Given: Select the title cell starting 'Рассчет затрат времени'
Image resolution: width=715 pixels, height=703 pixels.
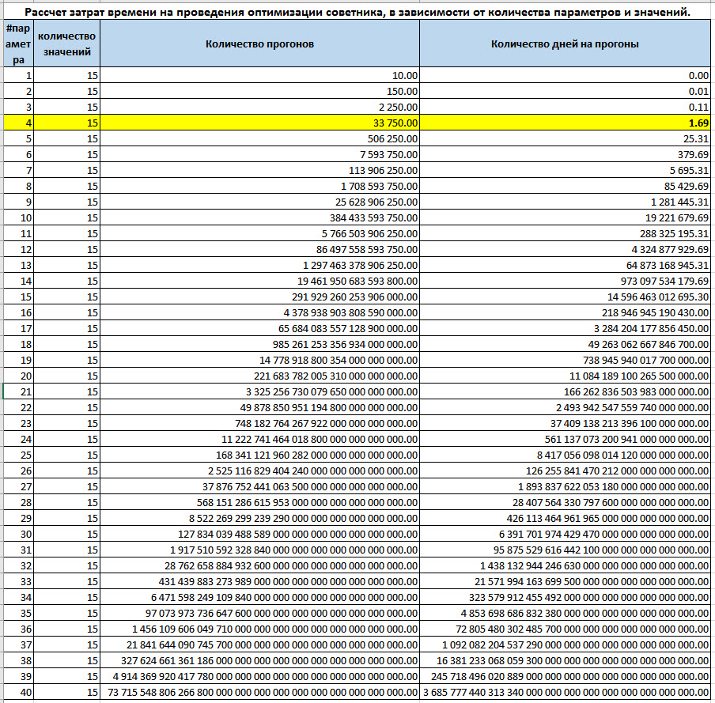Looking at the screenshot, I should tap(357, 12).
